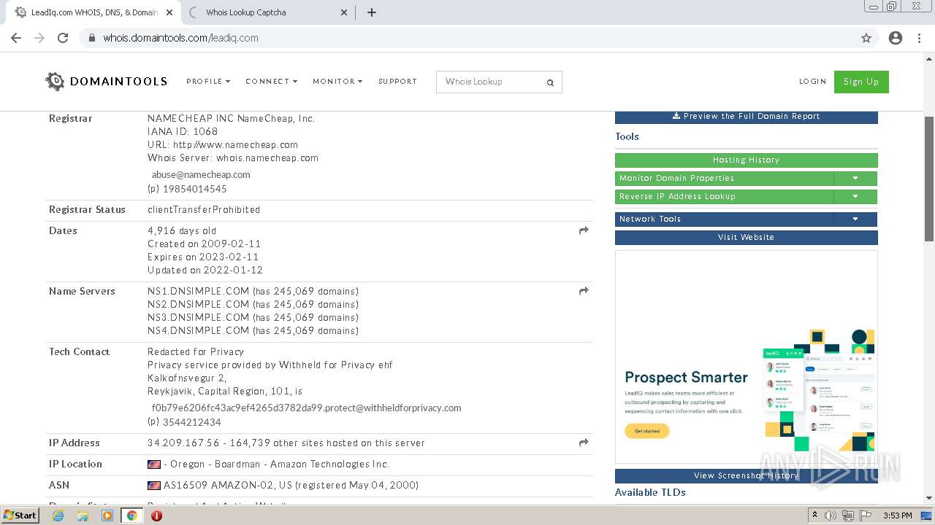The image size is (935, 525).
Task: Reload the page with the refresh icon
Action: coord(63,38)
